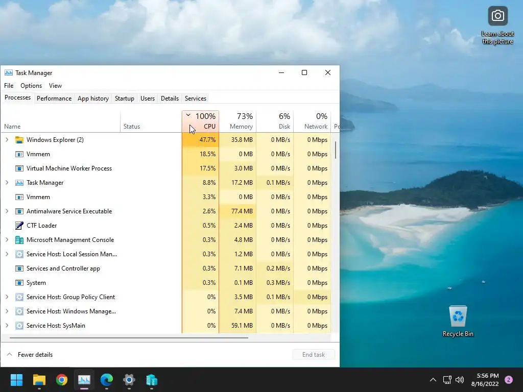
Task: Sort by the Name column header
Action: pos(60,121)
